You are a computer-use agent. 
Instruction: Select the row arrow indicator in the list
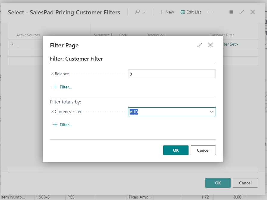[12, 44]
